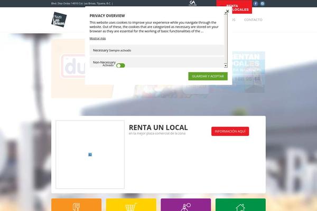Click the privacy dialog scrollbar down arrow
This screenshot has height=211, width=317.
tap(226, 65)
